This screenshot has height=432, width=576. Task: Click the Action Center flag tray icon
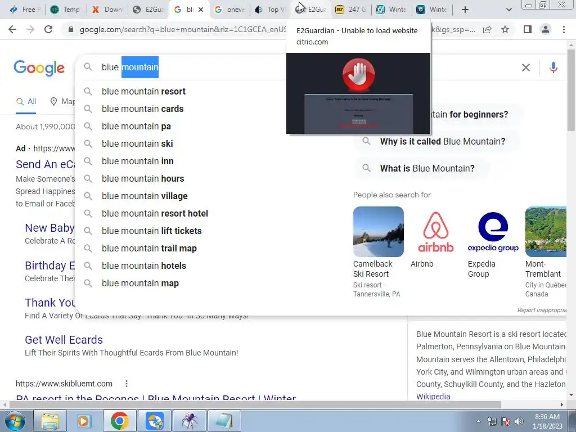pyautogui.click(x=506, y=421)
